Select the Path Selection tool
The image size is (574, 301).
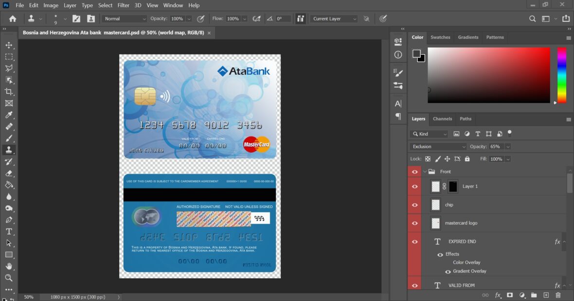pos(9,243)
